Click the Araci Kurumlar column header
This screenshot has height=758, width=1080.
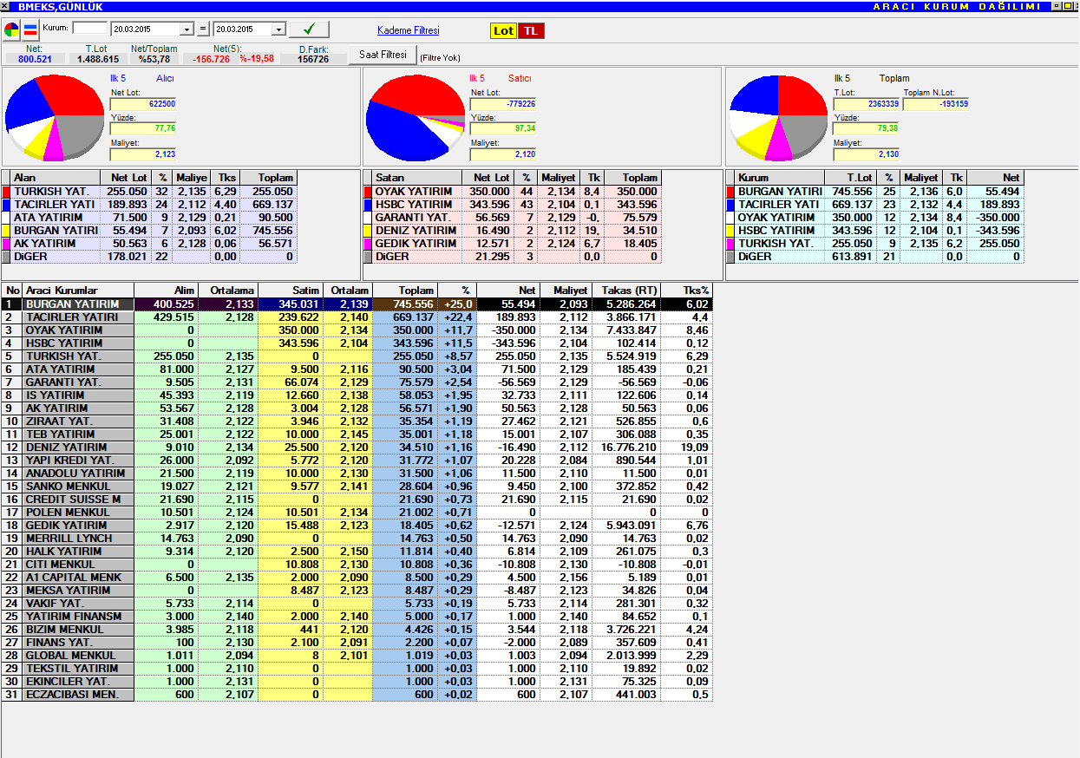point(77,290)
